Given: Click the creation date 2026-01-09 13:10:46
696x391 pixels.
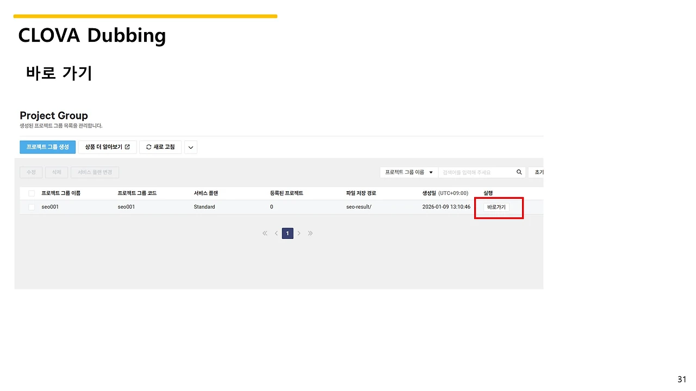Looking at the screenshot, I should coord(446,207).
